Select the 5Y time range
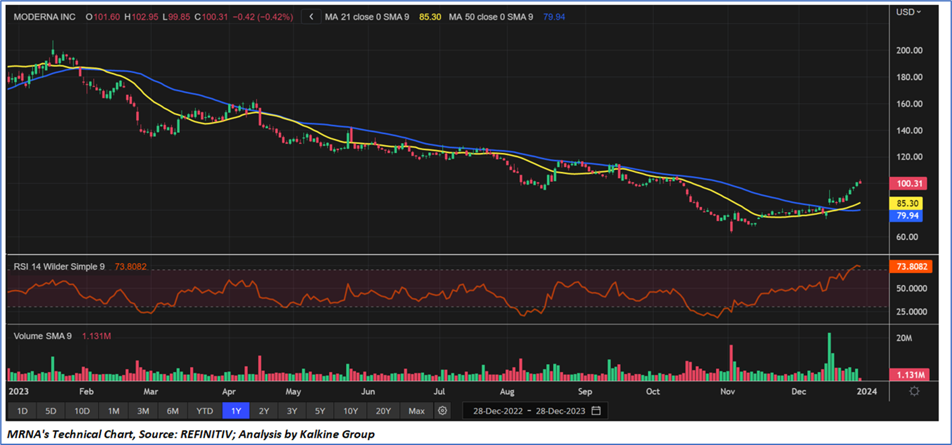This screenshot has width=952, height=445. point(320,411)
